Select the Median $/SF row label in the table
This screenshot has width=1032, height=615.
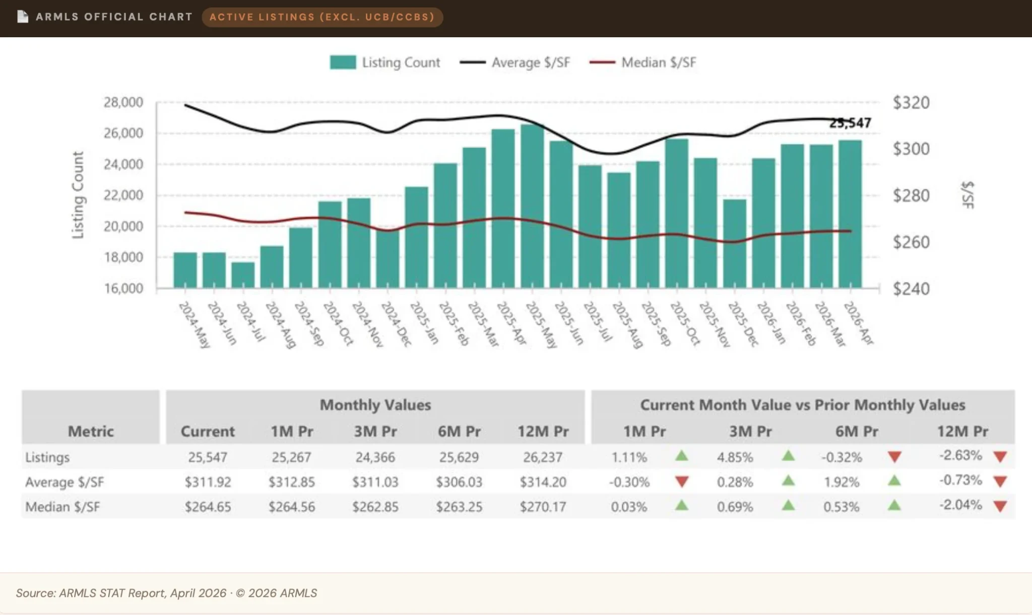[62, 507]
